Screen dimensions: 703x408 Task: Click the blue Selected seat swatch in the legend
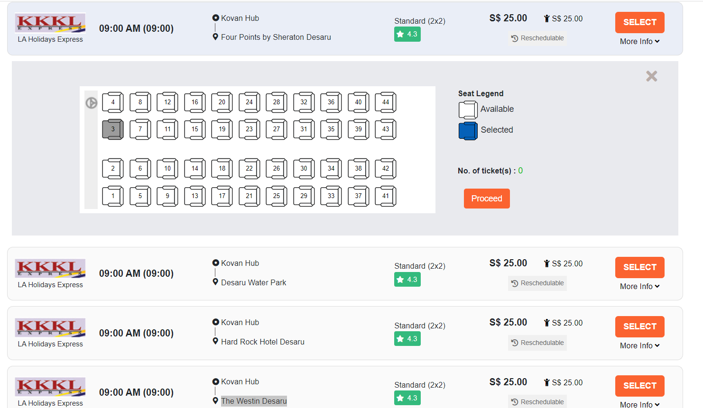[x=468, y=130]
